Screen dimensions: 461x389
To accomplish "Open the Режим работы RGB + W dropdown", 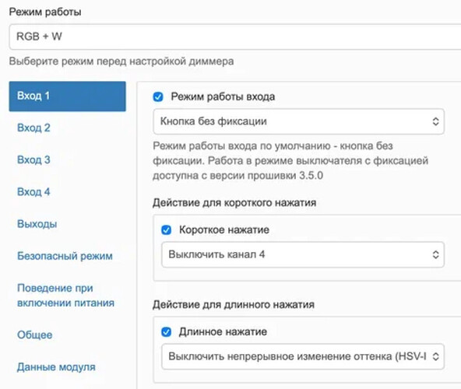I will [235, 37].
